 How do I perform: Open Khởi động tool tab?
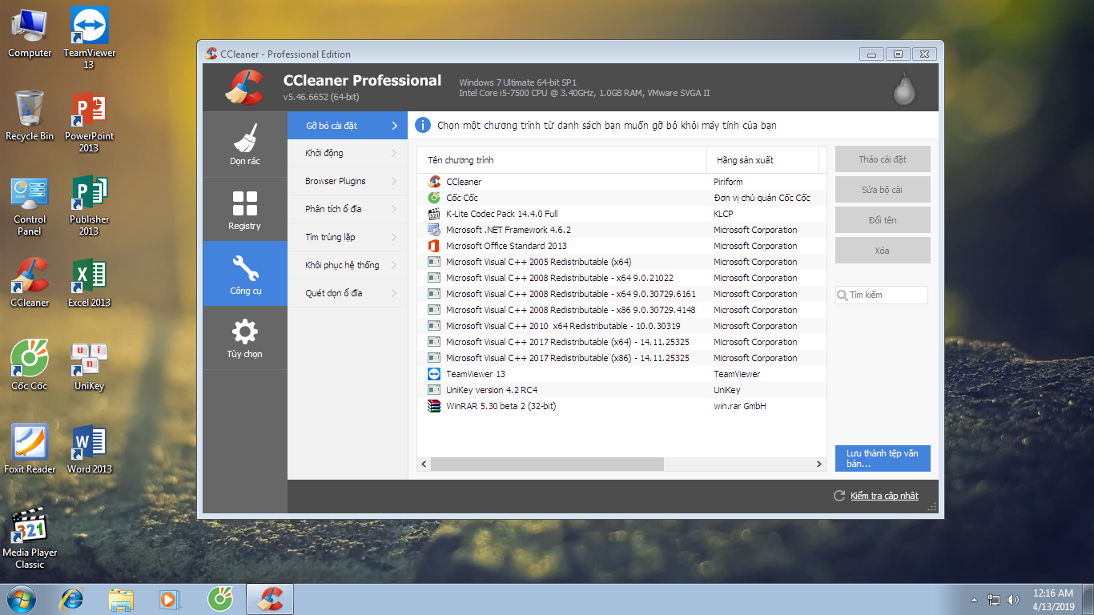point(348,153)
